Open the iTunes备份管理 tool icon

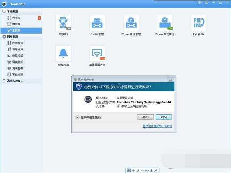[131, 23]
